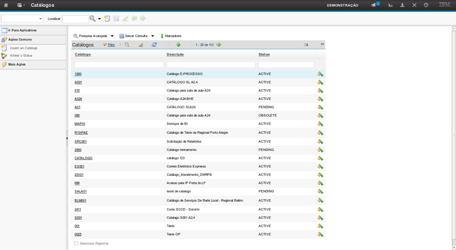The width and height of the screenshot is (456, 250).
Task: Click the Descrição filter input field
Action: click(211, 65)
